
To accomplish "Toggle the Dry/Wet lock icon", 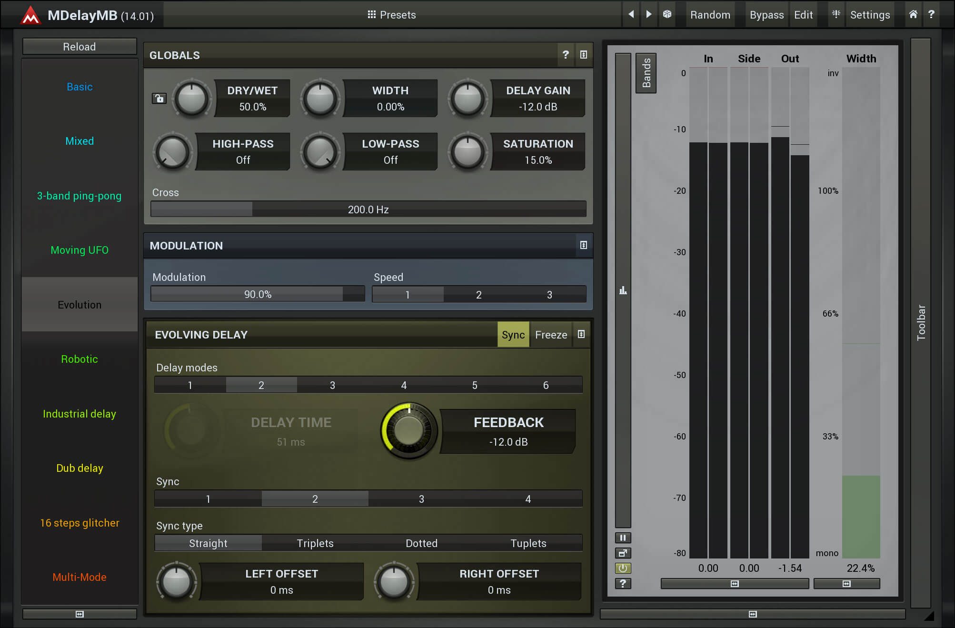I will [x=159, y=98].
